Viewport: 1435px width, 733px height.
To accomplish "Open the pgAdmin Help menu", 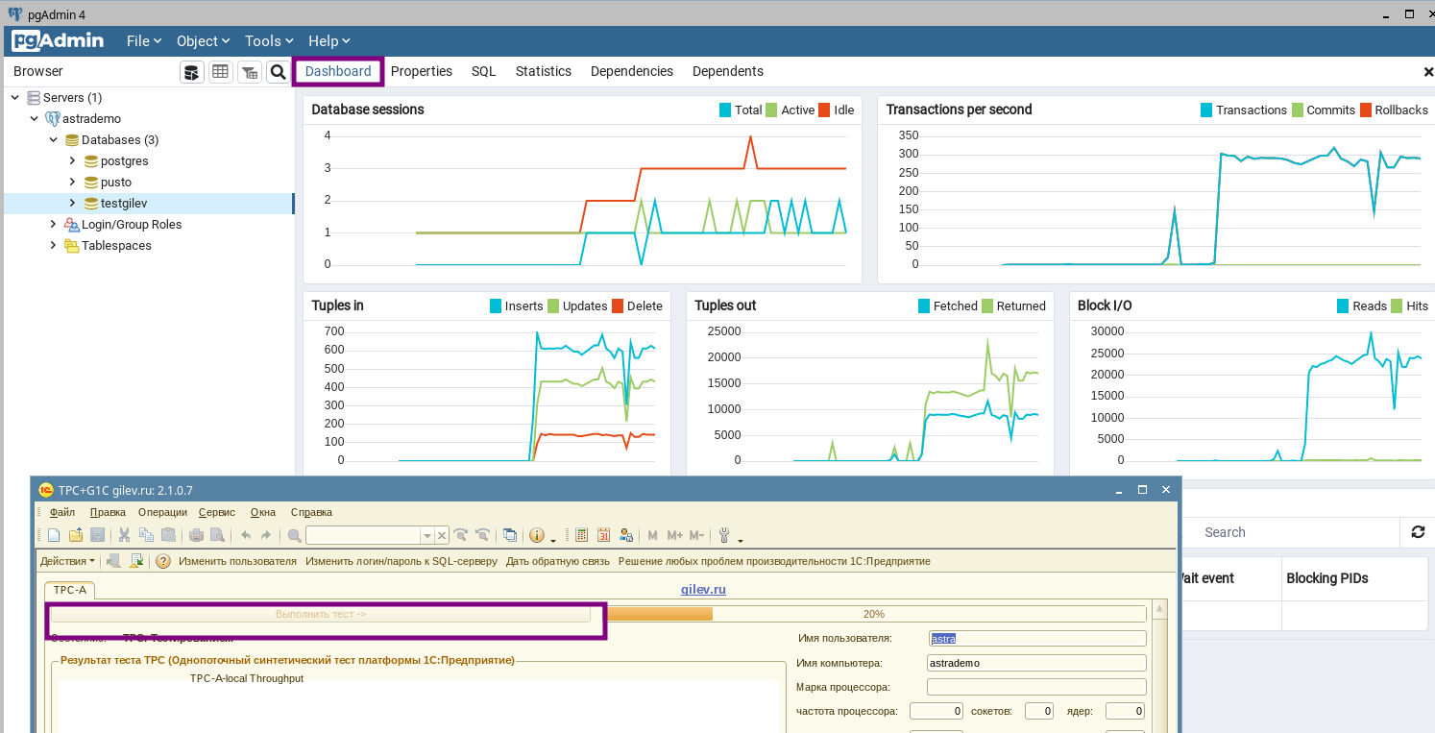I will [328, 41].
